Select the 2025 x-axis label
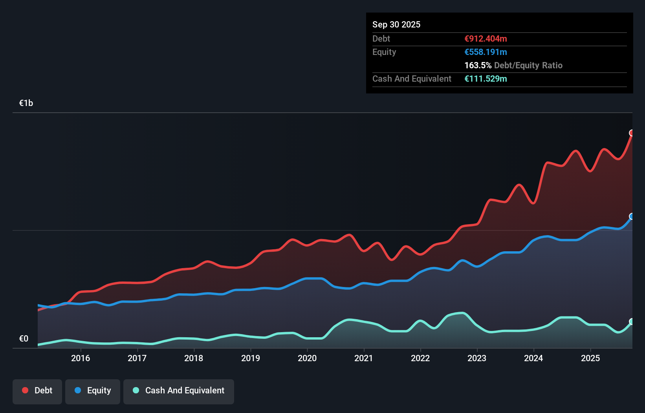The image size is (645, 413). 590,358
